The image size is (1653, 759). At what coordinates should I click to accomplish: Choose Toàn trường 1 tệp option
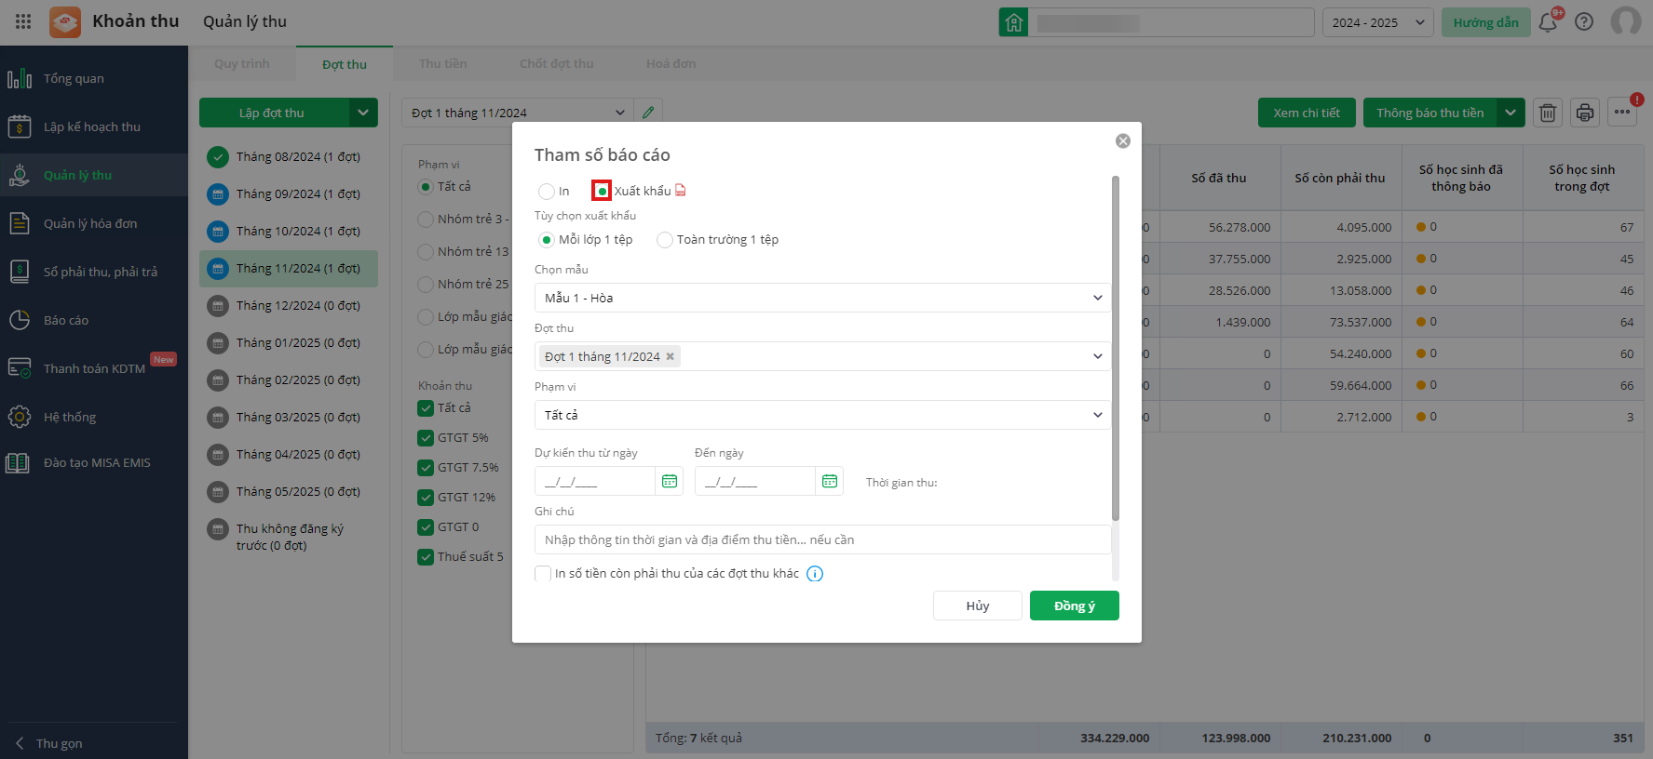click(665, 240)
